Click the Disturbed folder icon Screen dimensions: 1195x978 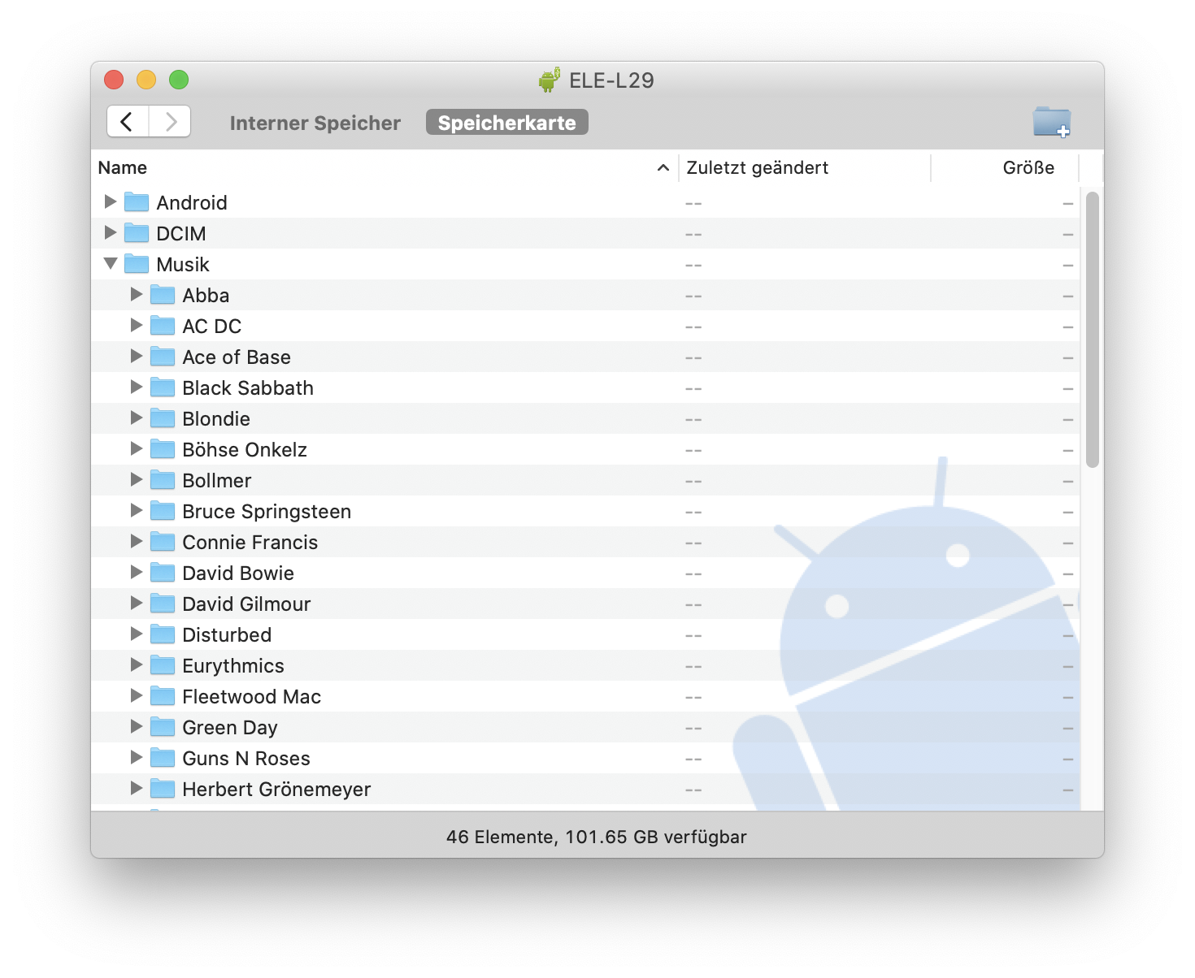[163, 634]
